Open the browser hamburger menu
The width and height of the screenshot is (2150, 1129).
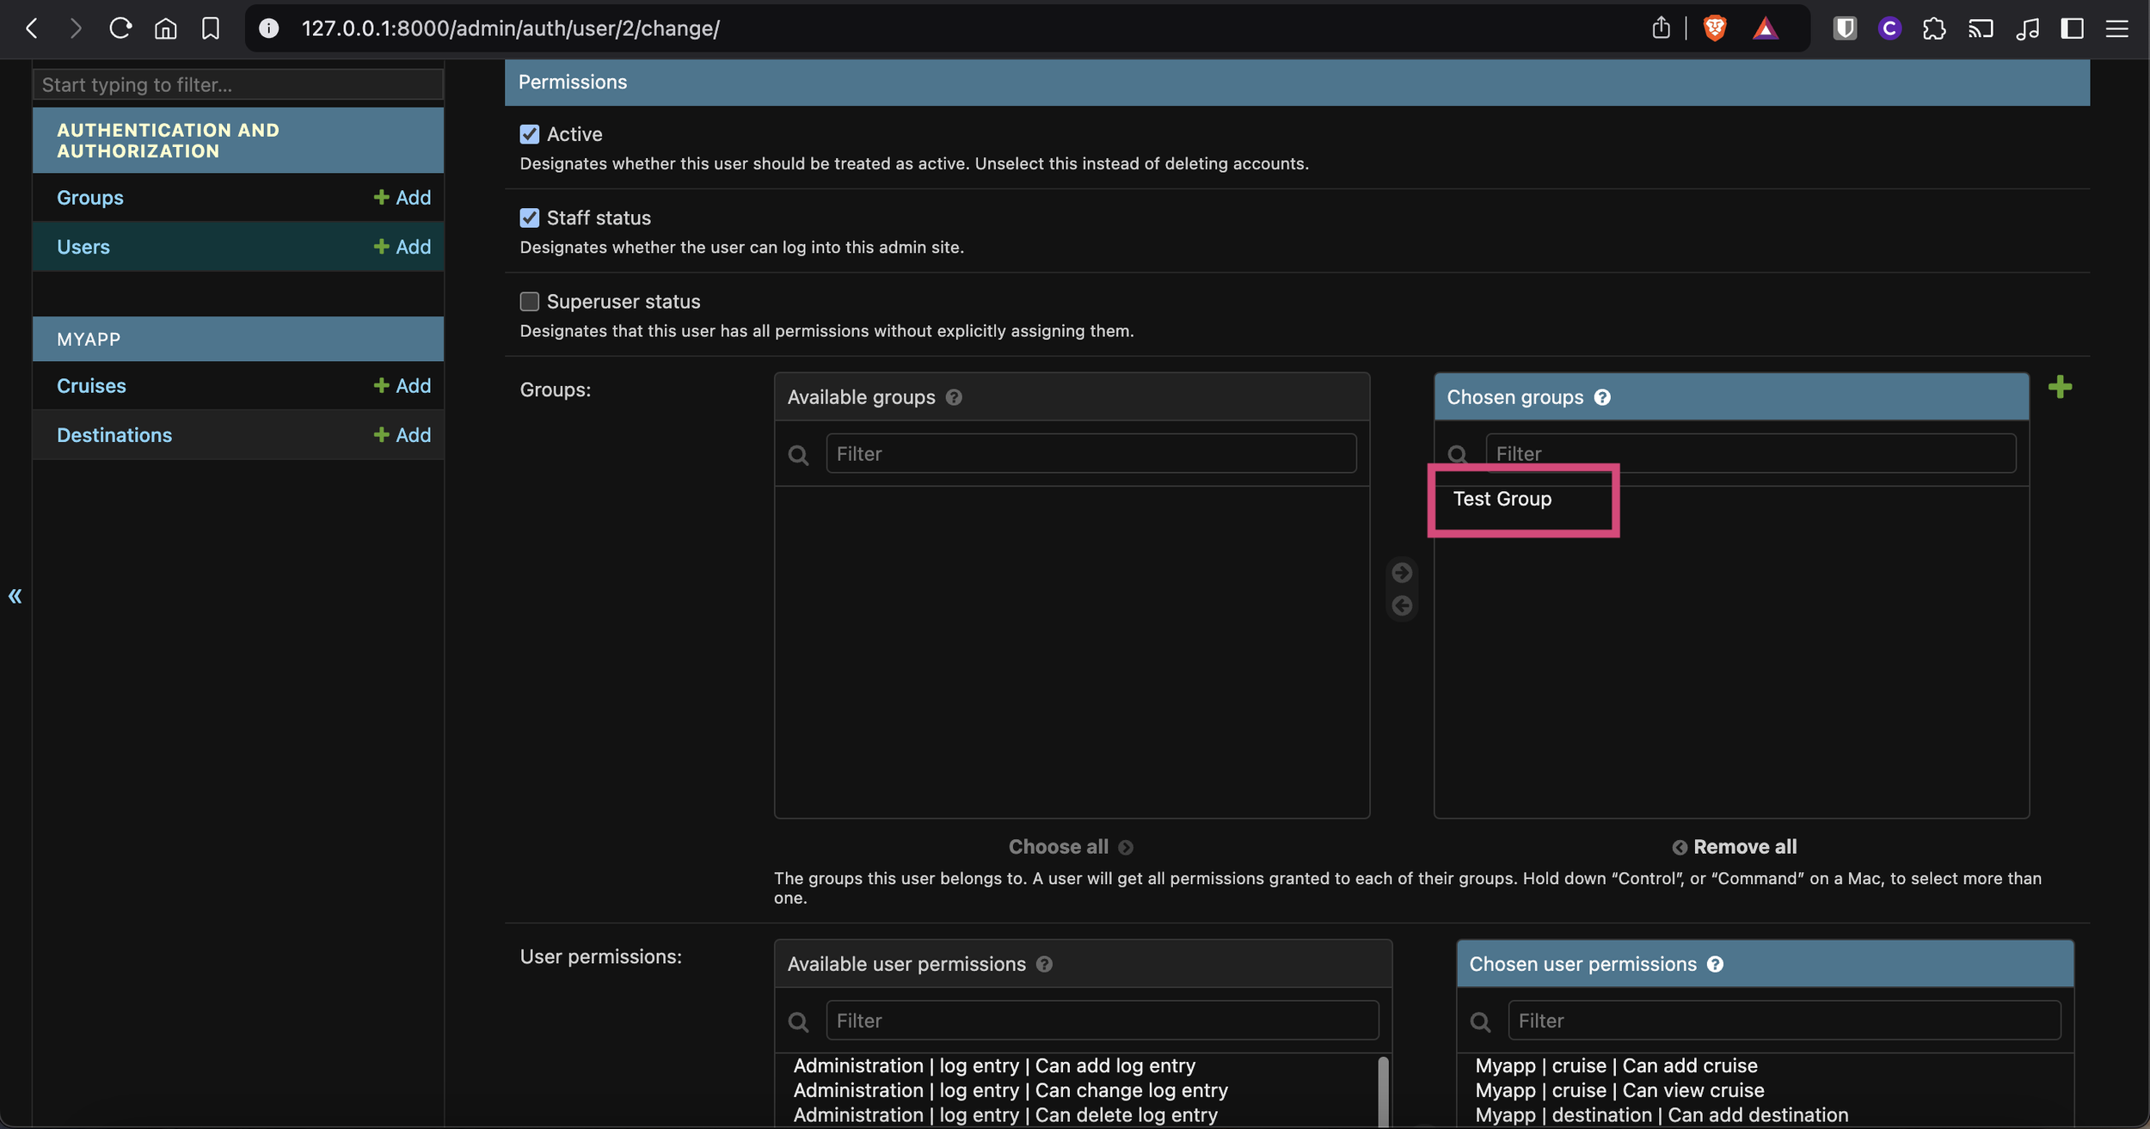[x=2116, y=28]
